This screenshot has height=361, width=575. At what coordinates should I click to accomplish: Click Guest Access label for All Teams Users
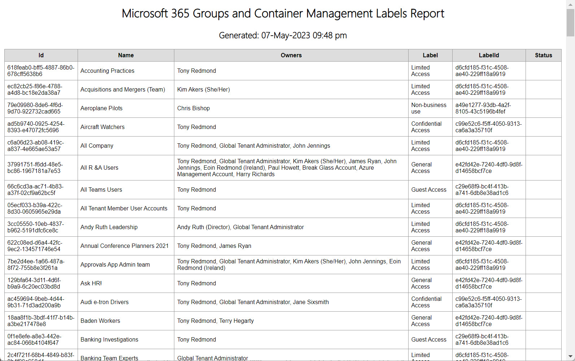[x=430, y=190]
